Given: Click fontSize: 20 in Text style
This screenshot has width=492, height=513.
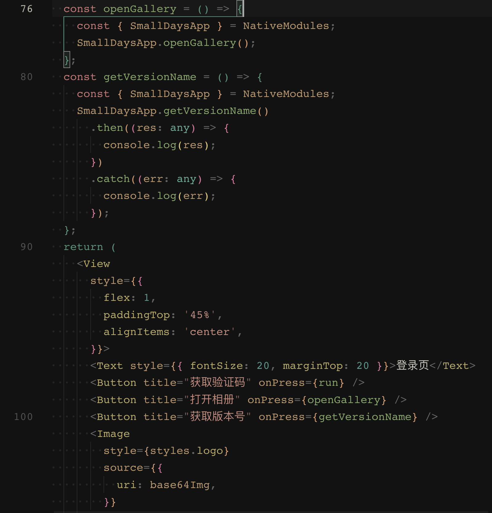Looking at the screenshot, I should 229,366.
